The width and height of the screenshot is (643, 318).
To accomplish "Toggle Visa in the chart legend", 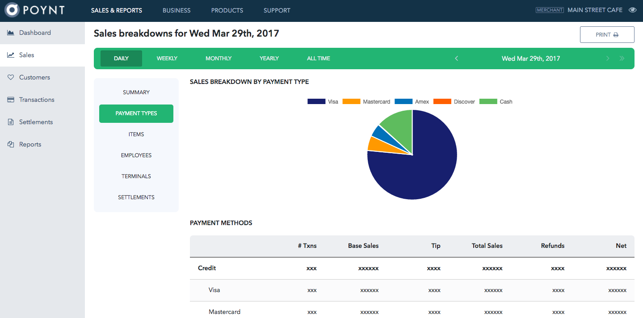I will (316, 102).
